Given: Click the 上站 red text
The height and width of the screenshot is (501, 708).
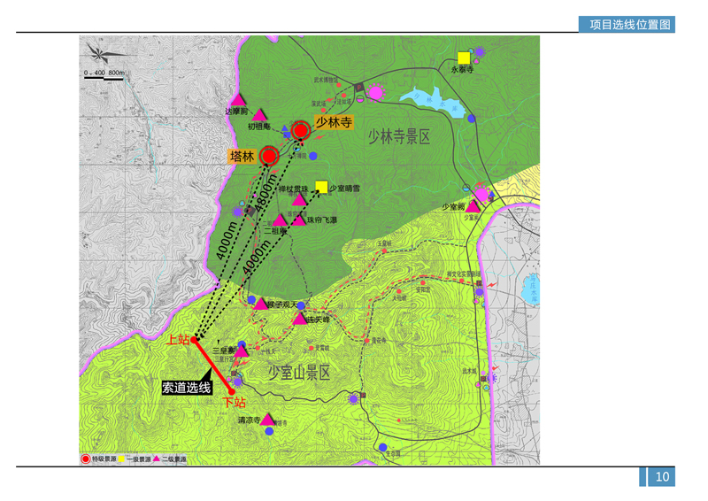Looking at the screenshot, I should [178, 339].
